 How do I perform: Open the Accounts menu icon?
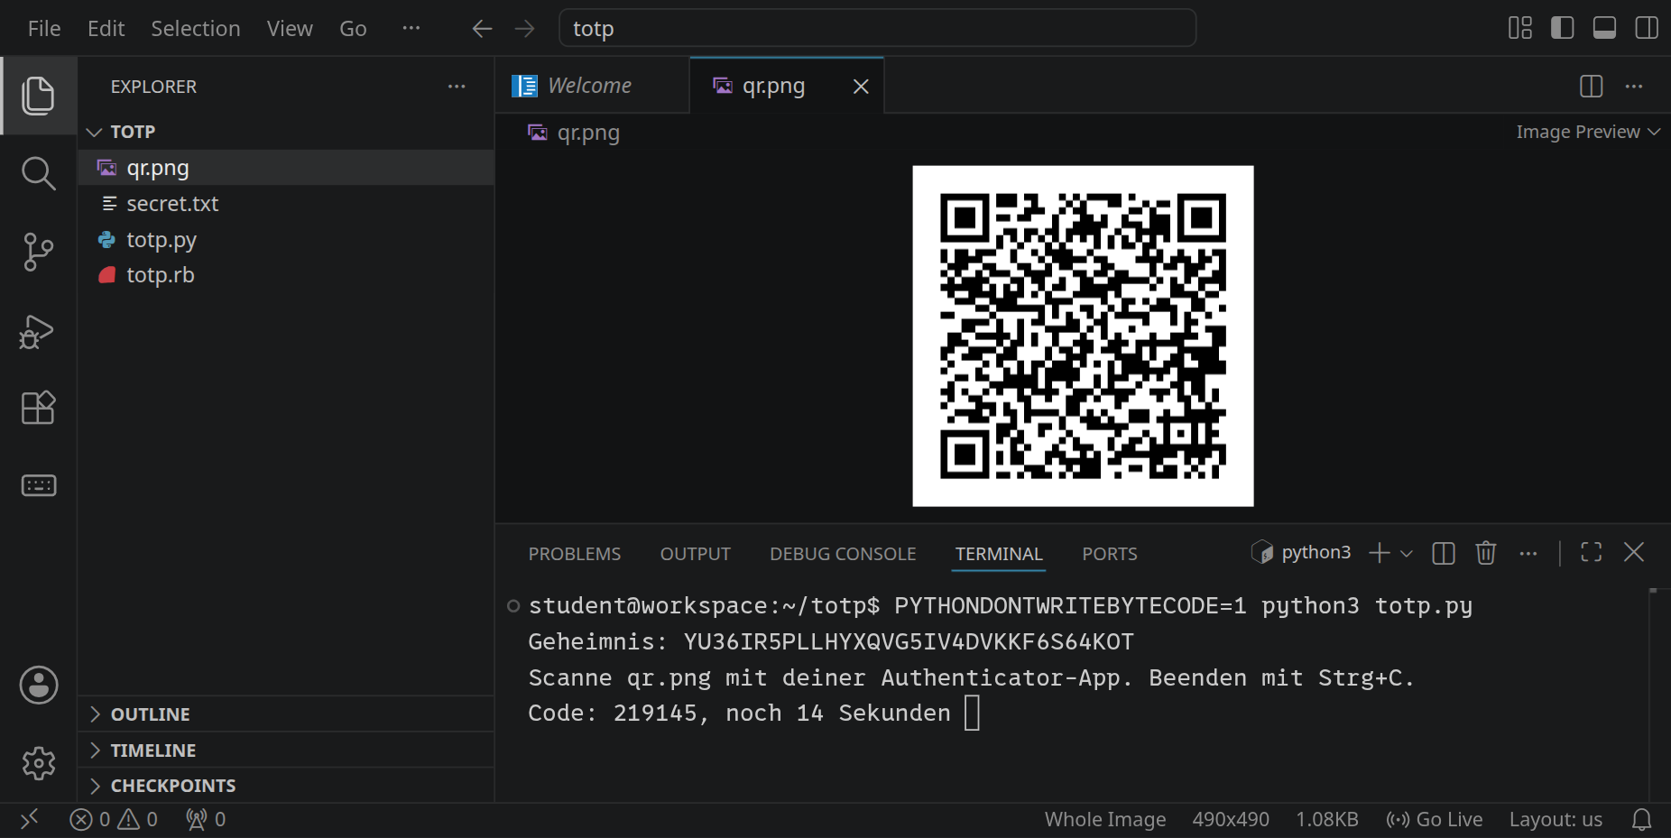[x=38, y=686]
